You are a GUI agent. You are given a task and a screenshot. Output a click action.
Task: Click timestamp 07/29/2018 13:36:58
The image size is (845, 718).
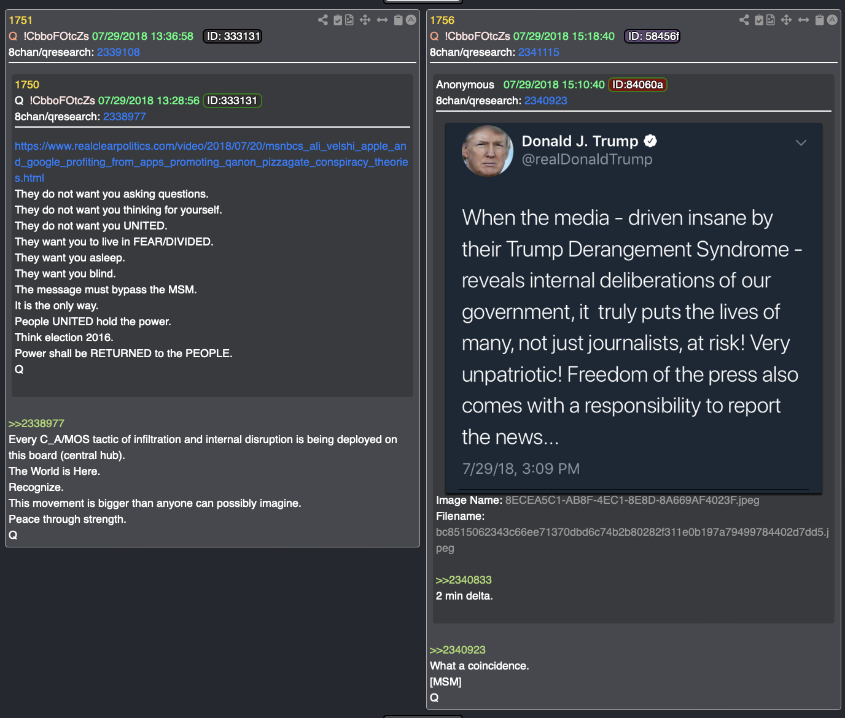click(x=142, y=36)
